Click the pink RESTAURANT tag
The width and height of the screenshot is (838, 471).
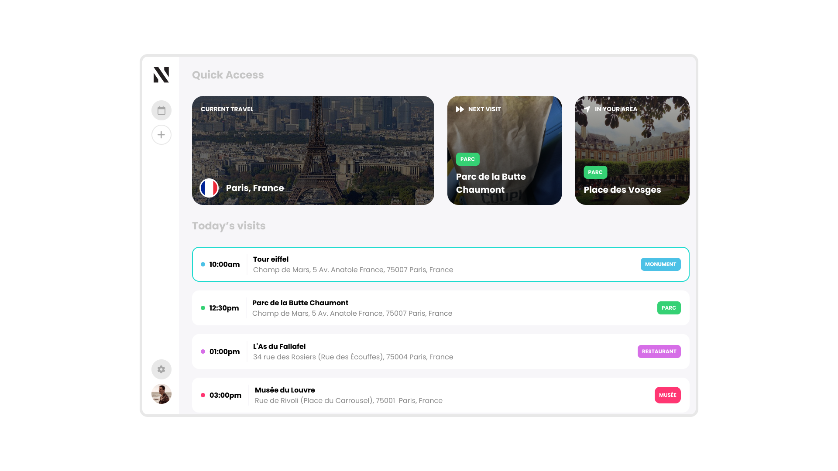click(x=659, y=352)
